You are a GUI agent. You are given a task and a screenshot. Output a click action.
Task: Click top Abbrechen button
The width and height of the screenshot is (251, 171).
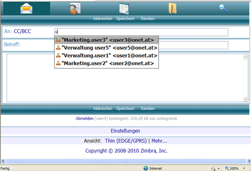pos(103,19)
